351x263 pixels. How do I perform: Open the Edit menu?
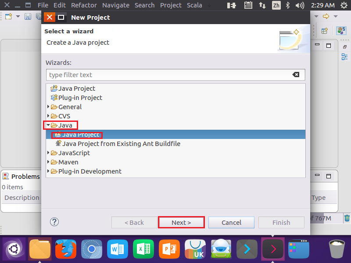tap(60, 5)
